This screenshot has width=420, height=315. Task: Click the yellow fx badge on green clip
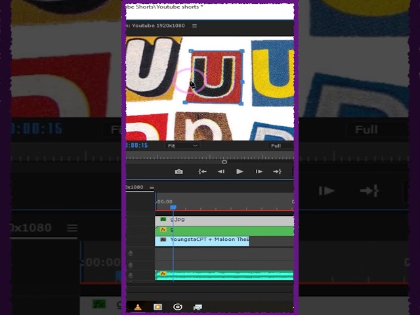pyautogui.click(x=163, y=230)
